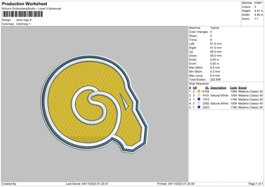Click the gold color swatch in stop 1

pos(199,91)
